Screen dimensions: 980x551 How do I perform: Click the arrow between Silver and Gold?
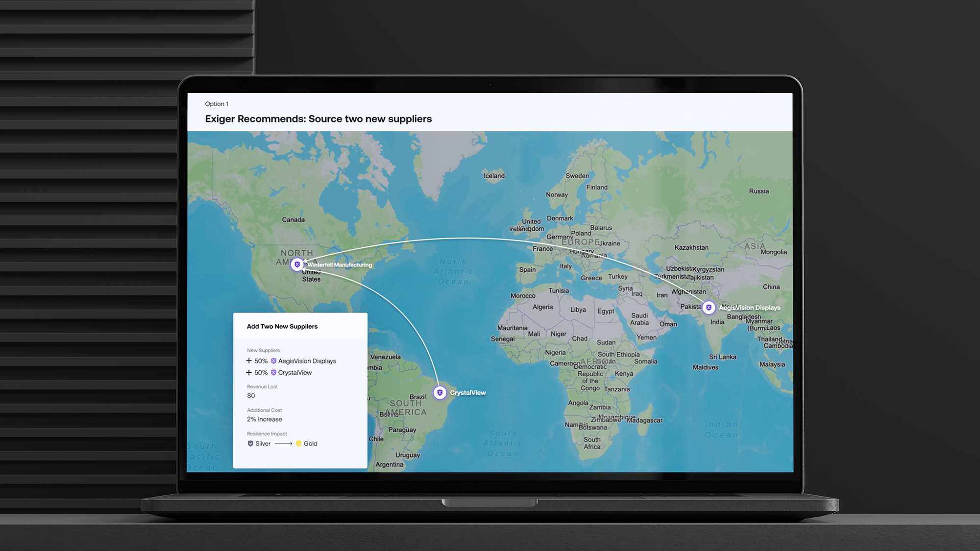point(283,444)
